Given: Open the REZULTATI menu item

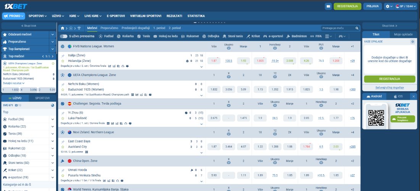Looking at the screenshot, I should [x=174, y=16].
